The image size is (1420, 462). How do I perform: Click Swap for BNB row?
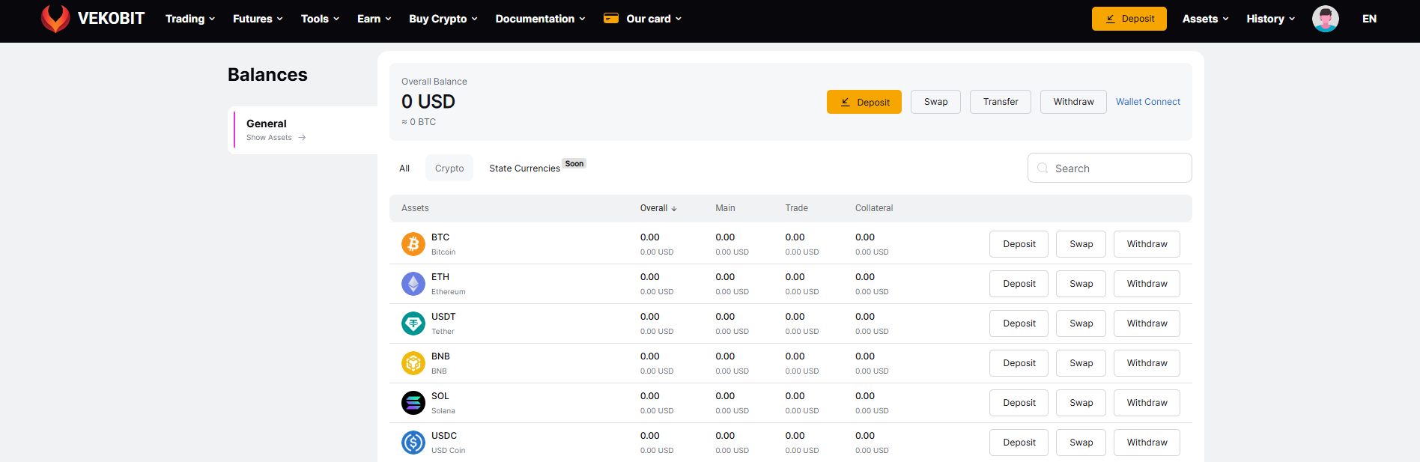(x=1081, y=363)
